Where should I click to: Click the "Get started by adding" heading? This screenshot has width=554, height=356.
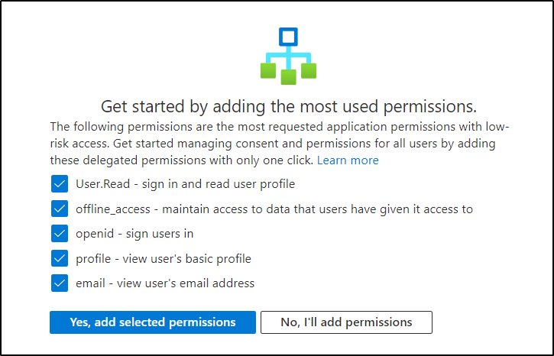289,106
